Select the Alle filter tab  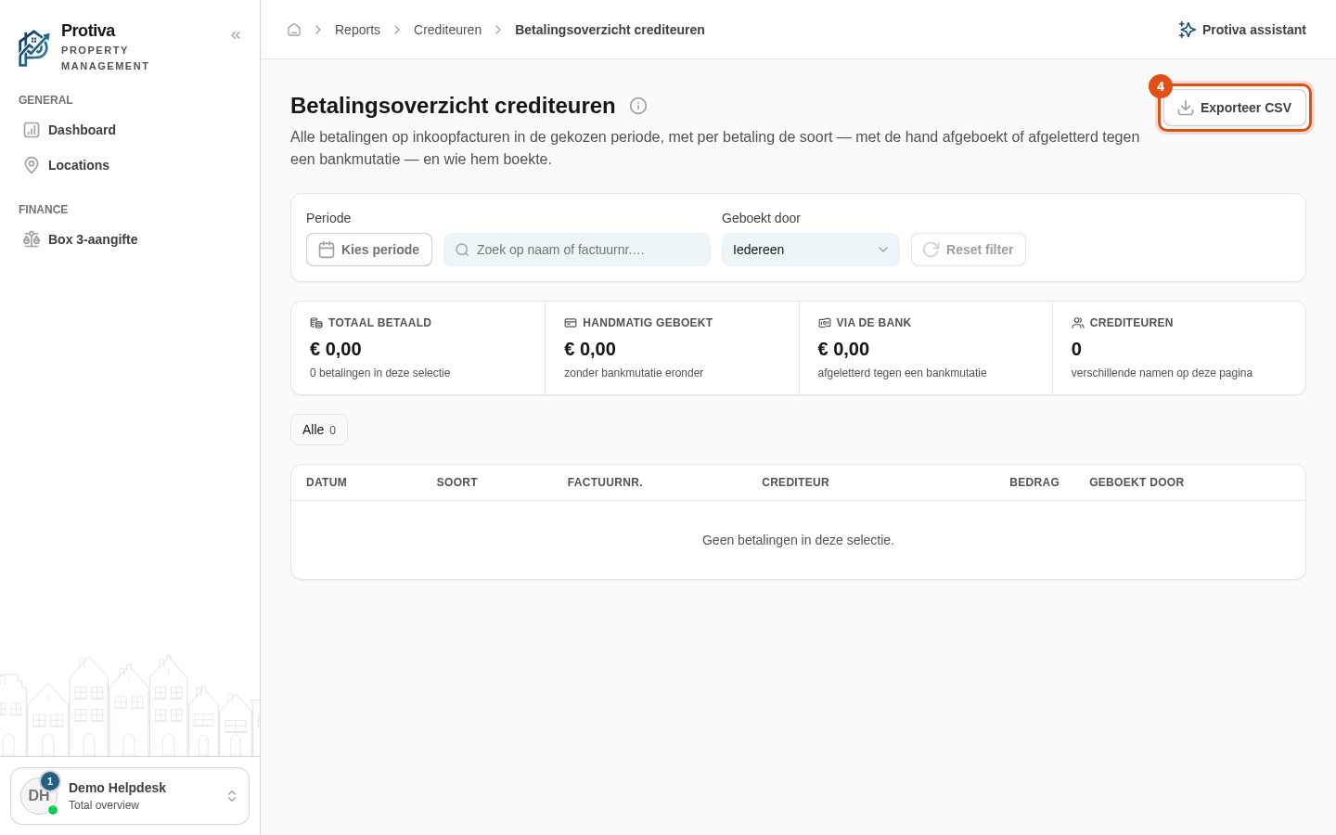319,430
